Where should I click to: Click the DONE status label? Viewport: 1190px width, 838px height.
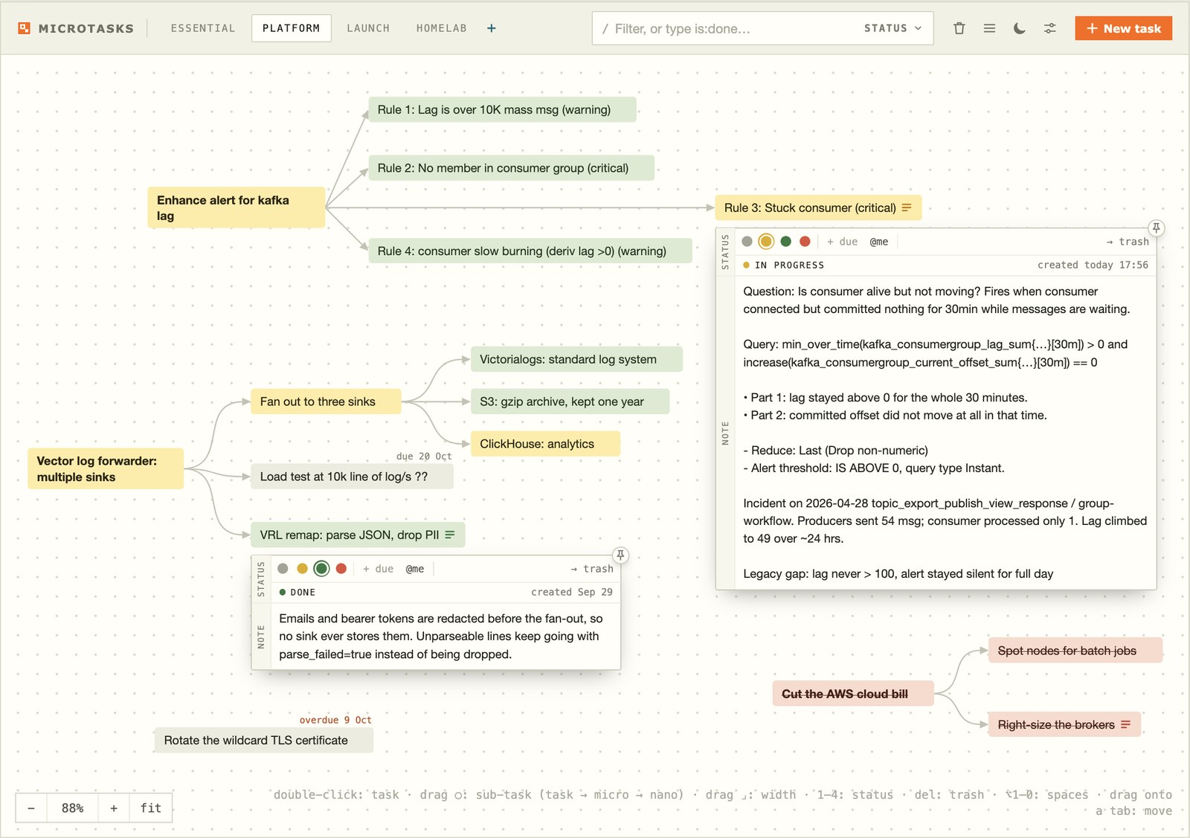[303, 593]
